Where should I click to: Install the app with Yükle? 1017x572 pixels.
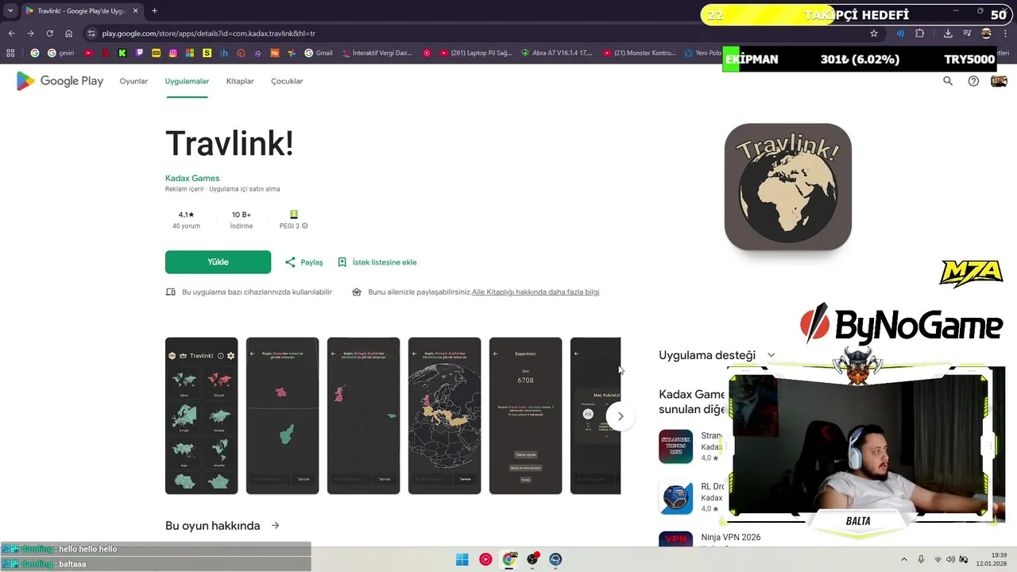click(x=218, y=262)
